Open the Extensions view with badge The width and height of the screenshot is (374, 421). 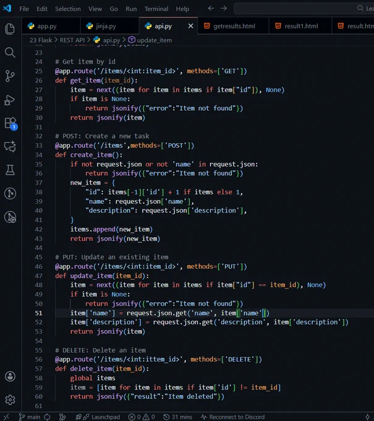point(11,123)
